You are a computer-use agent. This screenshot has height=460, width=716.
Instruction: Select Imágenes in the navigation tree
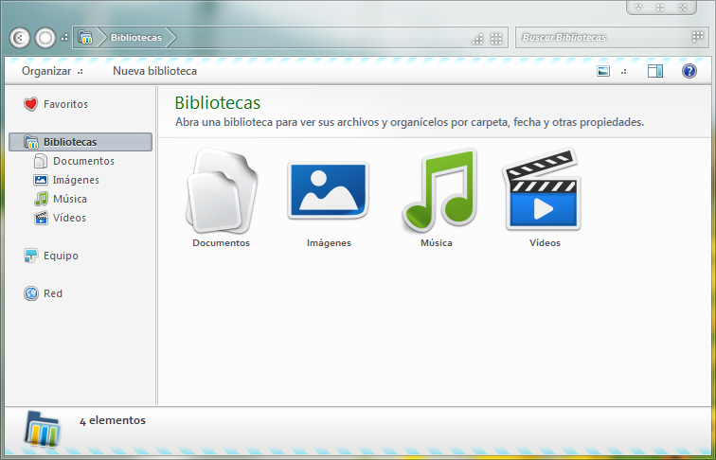(x=76, y=180)
